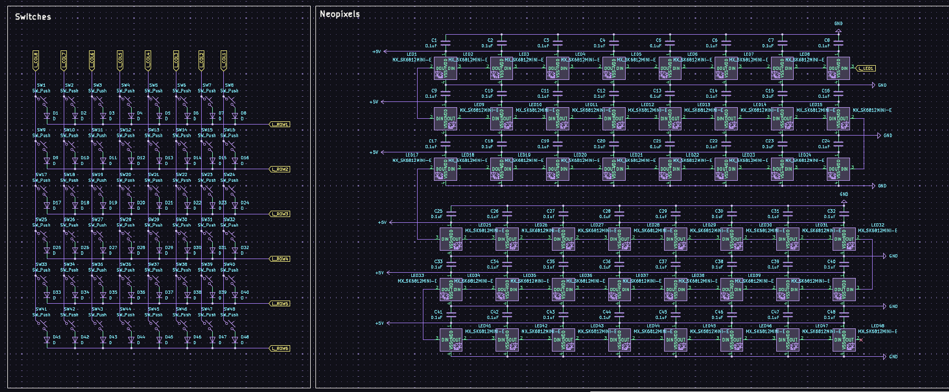
Task: Click the L_ROW2 row label
Action: coord(280,169)
